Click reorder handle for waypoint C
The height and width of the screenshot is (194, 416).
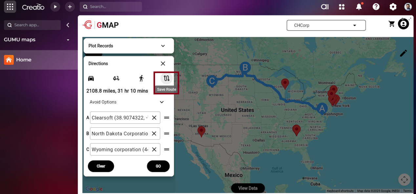point(167,149)
